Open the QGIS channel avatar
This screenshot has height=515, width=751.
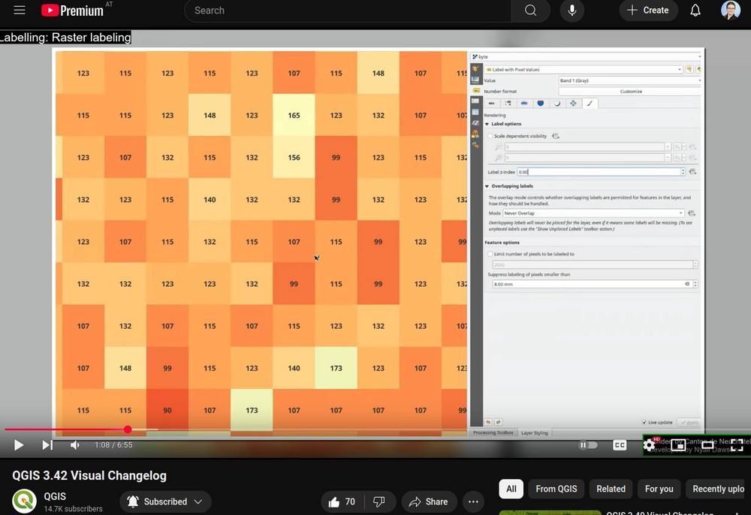coord(24,501)
